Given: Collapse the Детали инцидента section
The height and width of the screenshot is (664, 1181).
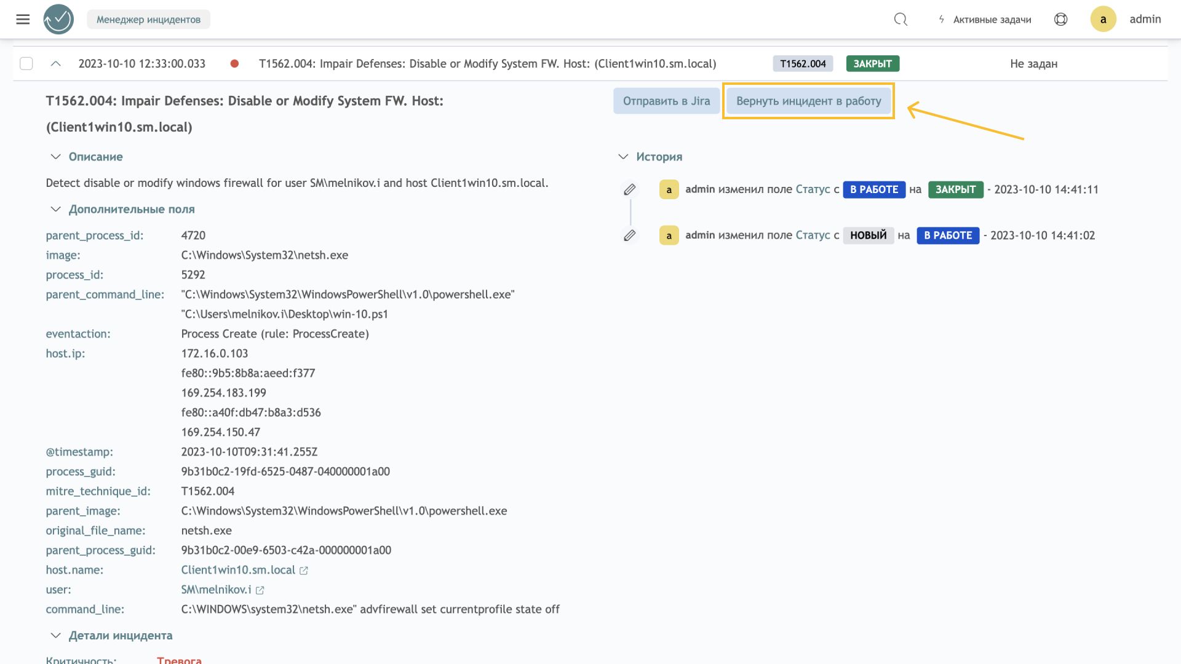Looking at the screenshot, I should pos(55,635).
